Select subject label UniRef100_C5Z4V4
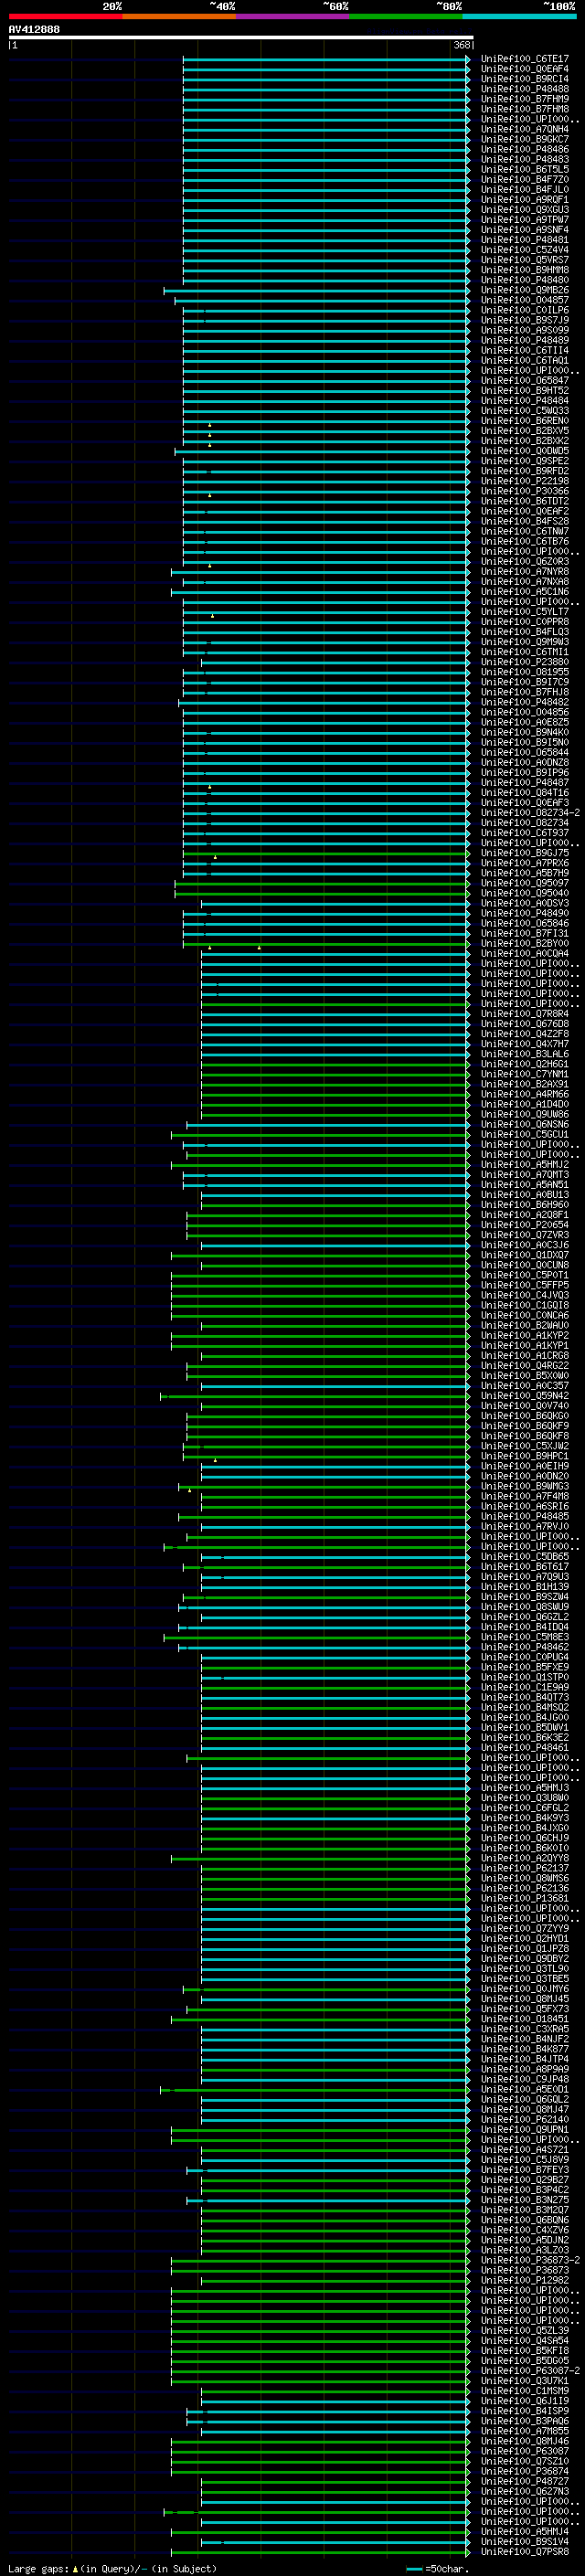The height and width of the screenshot is (2576, 585). (524, 250)
